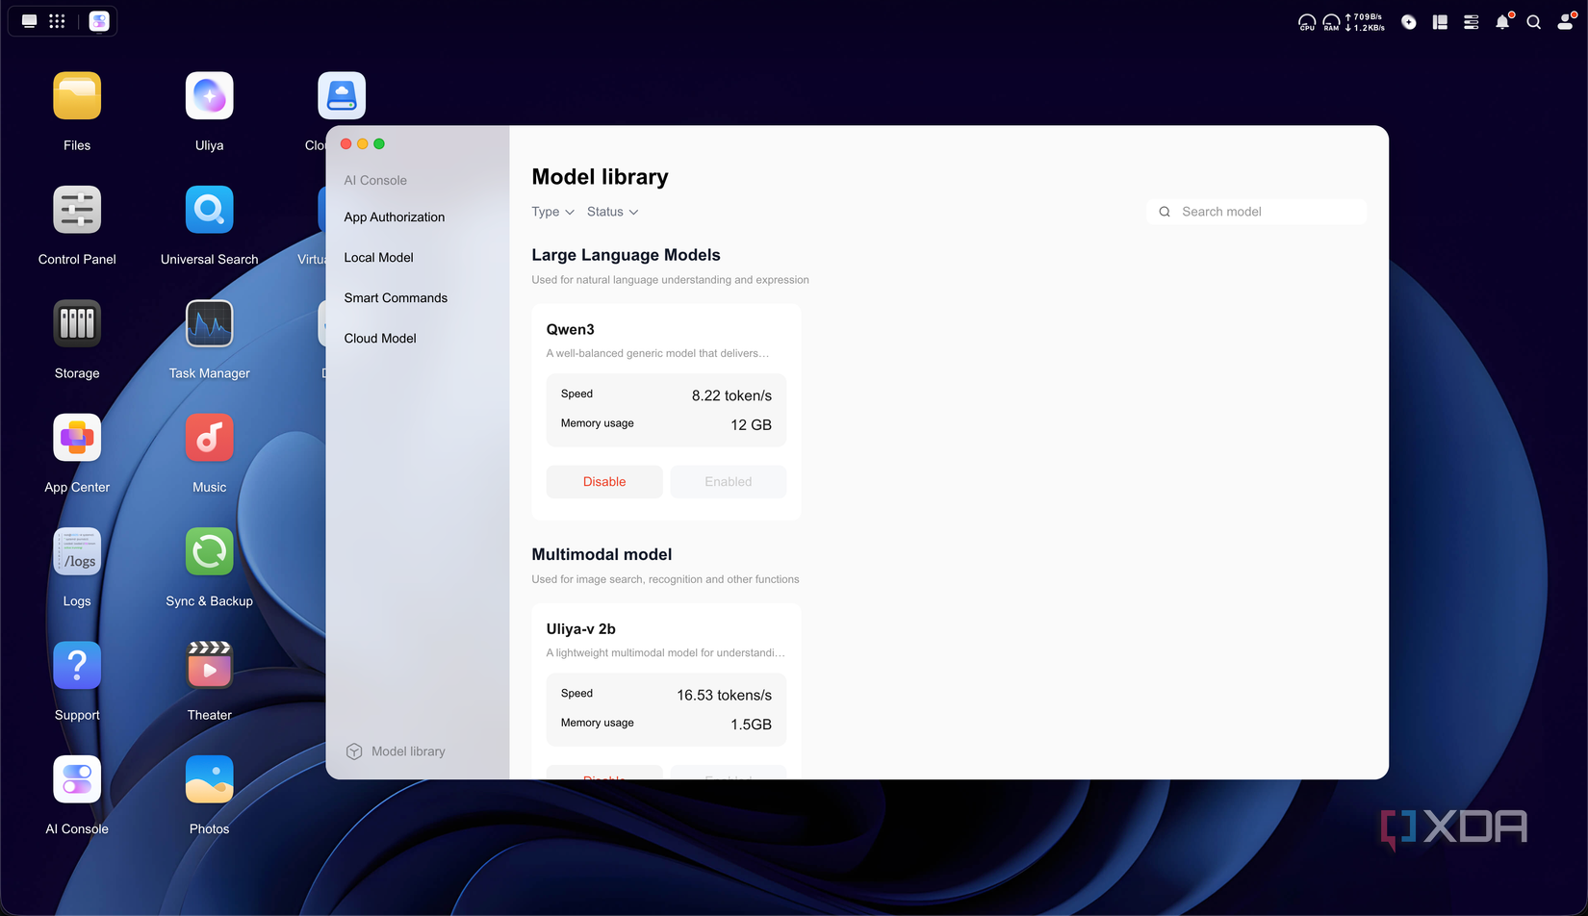The width and height of the screenshot is (1588, 916).
Task: Open Model library at sidebar bottom
Action: [397, 751]
